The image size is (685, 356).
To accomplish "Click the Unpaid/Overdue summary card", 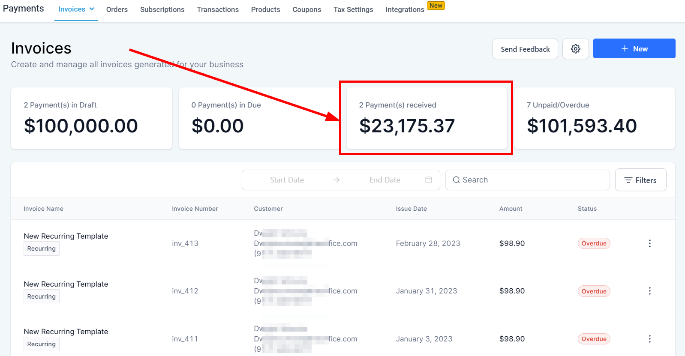I will click(x=594, y=119).
